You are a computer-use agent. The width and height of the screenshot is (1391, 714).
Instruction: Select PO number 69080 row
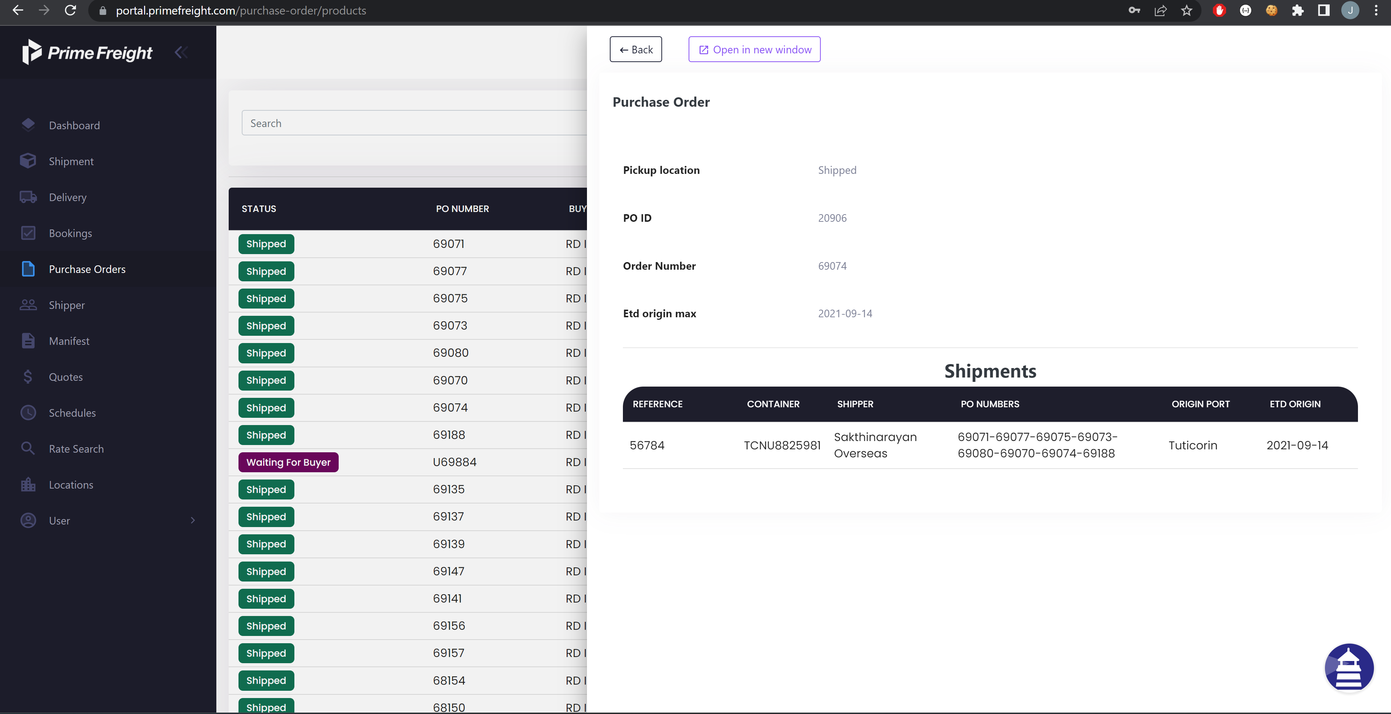pos(408,353)
